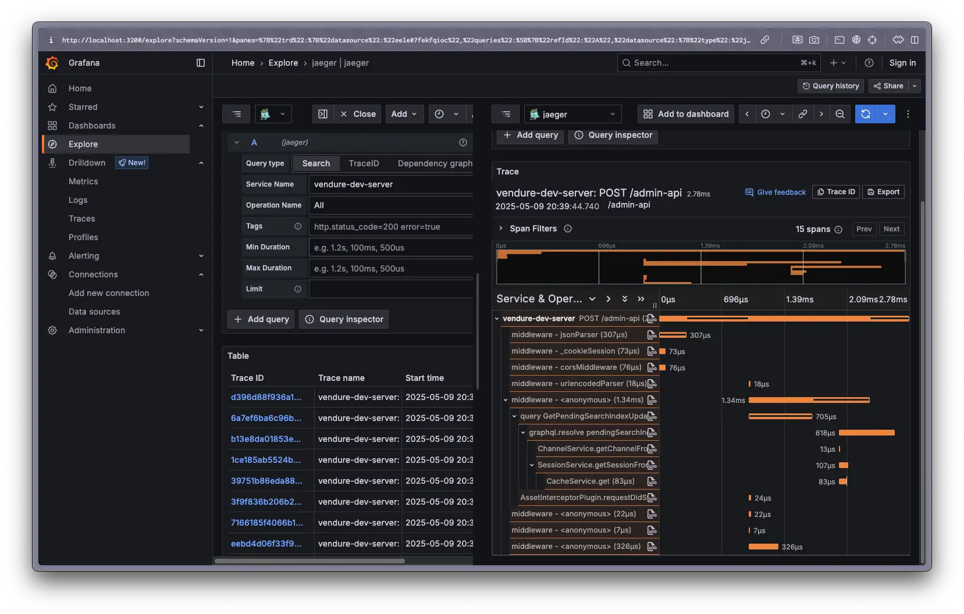964x614 pixels.
Task: Open the jaeger datasource dropdown
Action: 572,114
